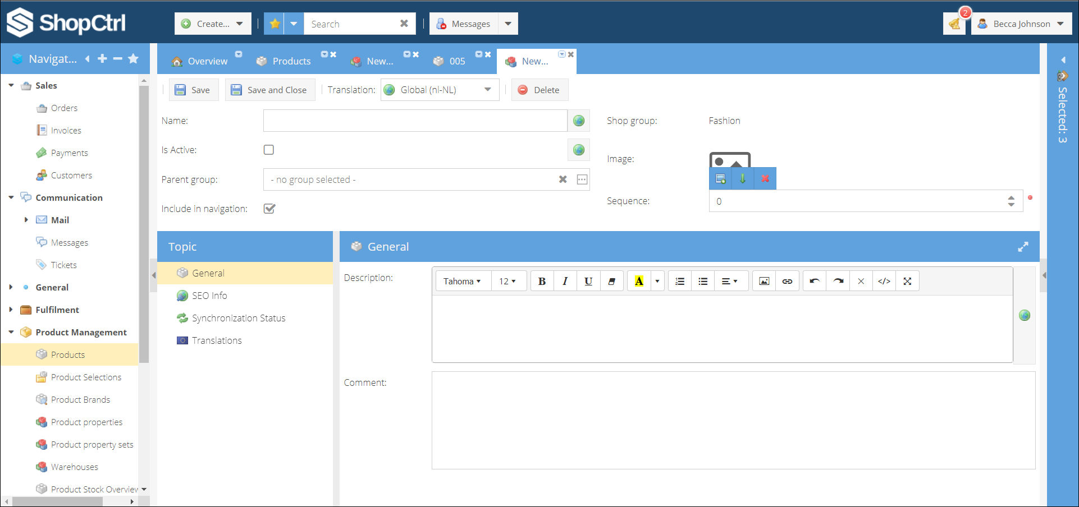
Task: Download the group image
Action: tap(743, 178)
